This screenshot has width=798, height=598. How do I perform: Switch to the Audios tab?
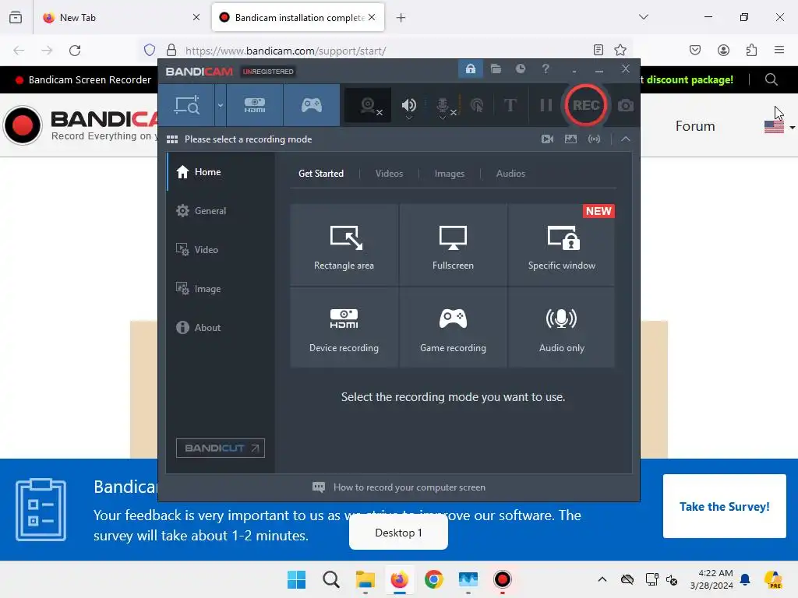tap(510, 174)
